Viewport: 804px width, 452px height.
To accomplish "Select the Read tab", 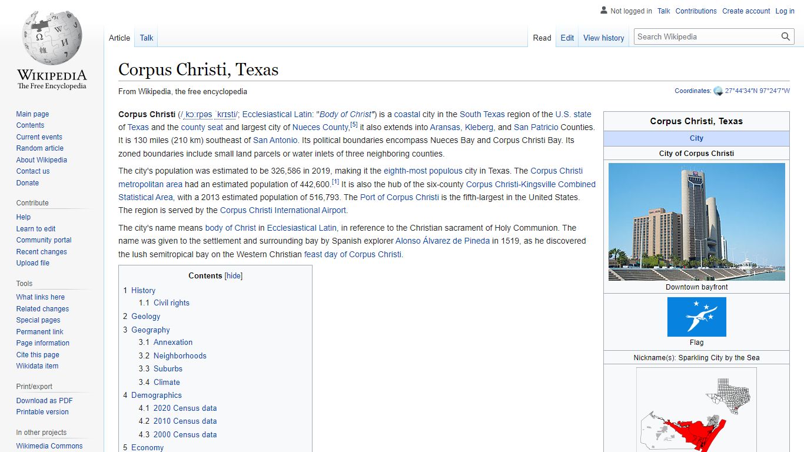I will point(542,38).
